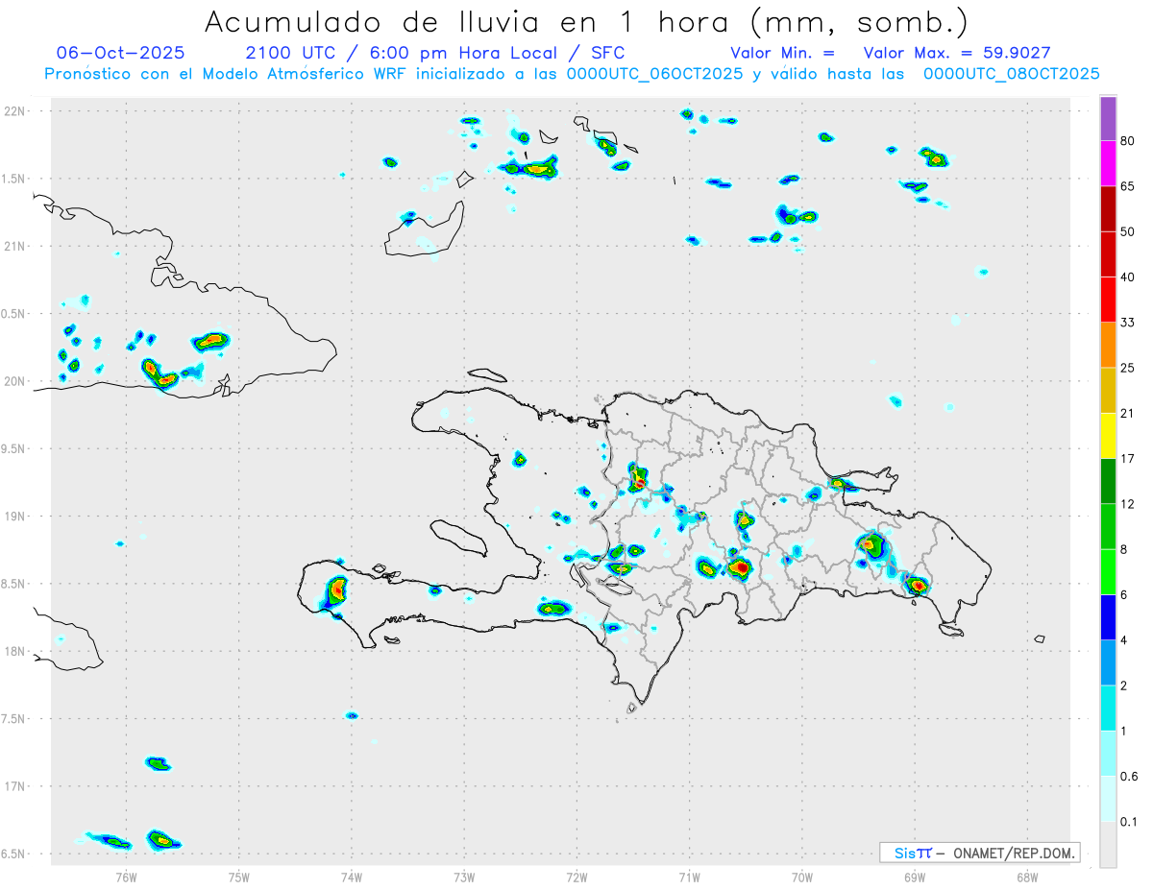Image resolution: width=1153 pixels, height=890 pixels.
Task: Click the green swatch between 8 and 12
Action: 1108,526
